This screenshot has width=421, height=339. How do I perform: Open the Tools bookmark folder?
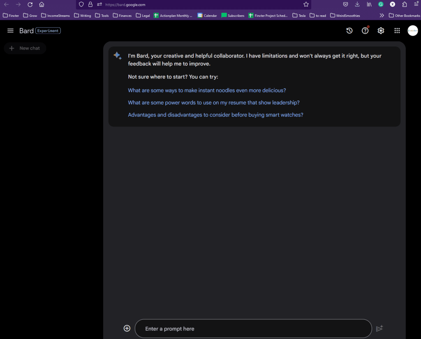102,16
